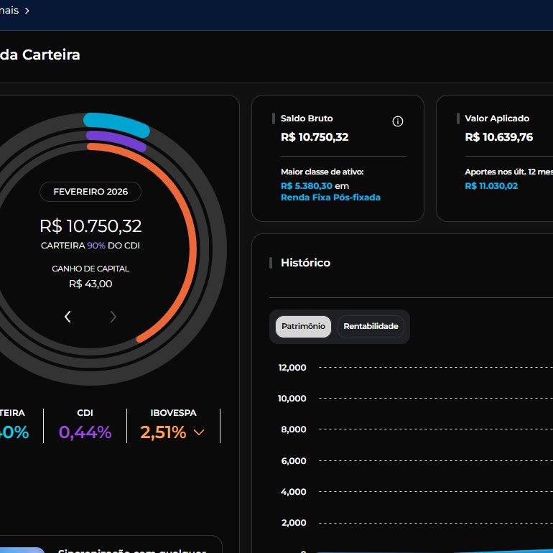
Task: Switch to the Rentabilidade tab
Action: point(371,326)
